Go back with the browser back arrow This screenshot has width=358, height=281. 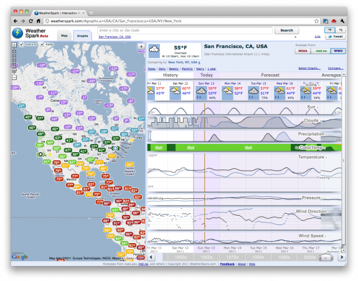(16, 21)
